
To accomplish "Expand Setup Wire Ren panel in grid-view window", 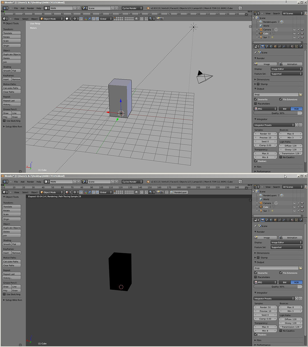I will (13, 127).
